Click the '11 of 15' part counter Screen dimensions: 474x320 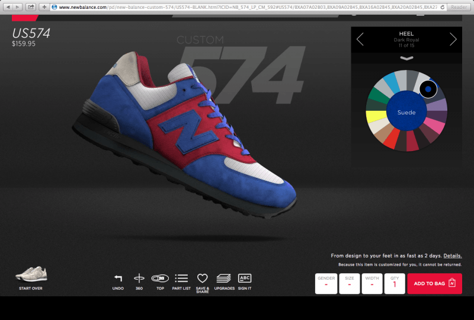pyautogui.click(x=406, y=46)
